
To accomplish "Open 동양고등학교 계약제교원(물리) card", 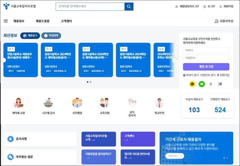I will click(133, 60).
